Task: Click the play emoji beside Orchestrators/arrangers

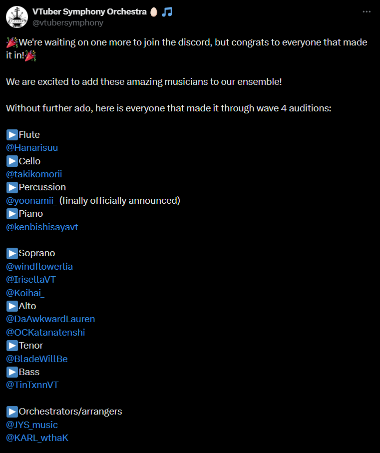Action: 12,412
